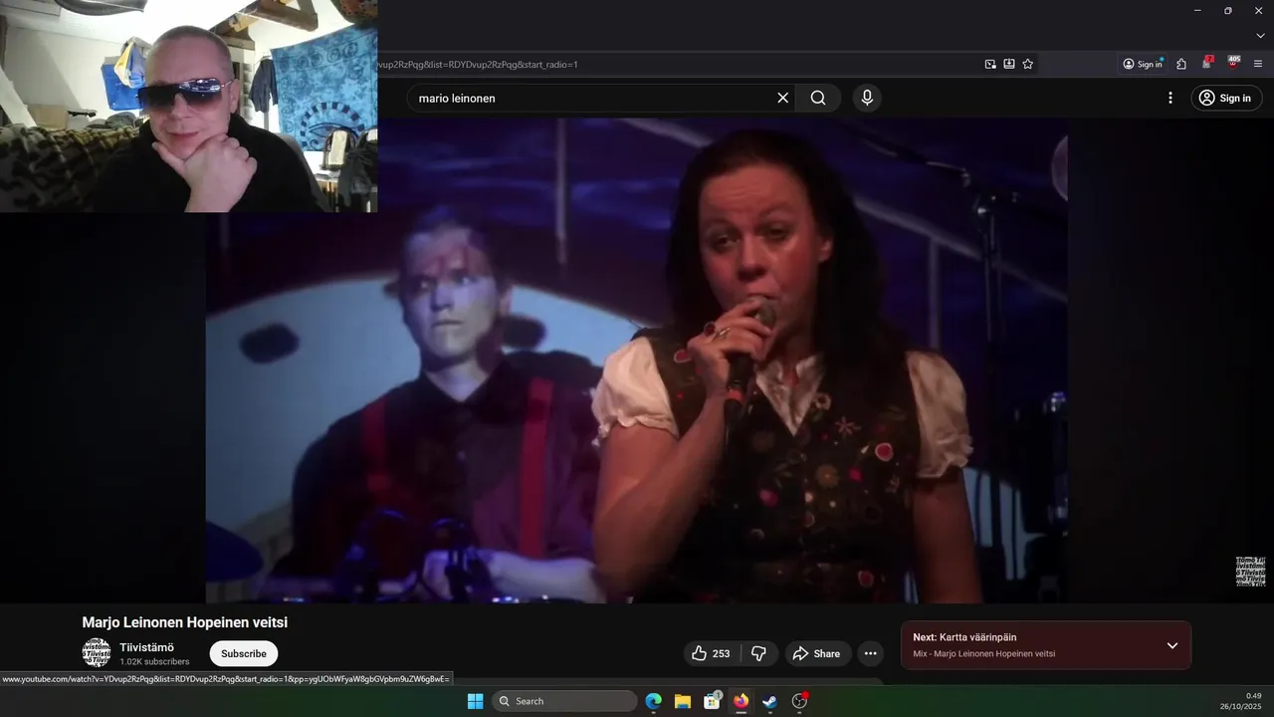Click the YouTube Sign in button

(1226, 98)
